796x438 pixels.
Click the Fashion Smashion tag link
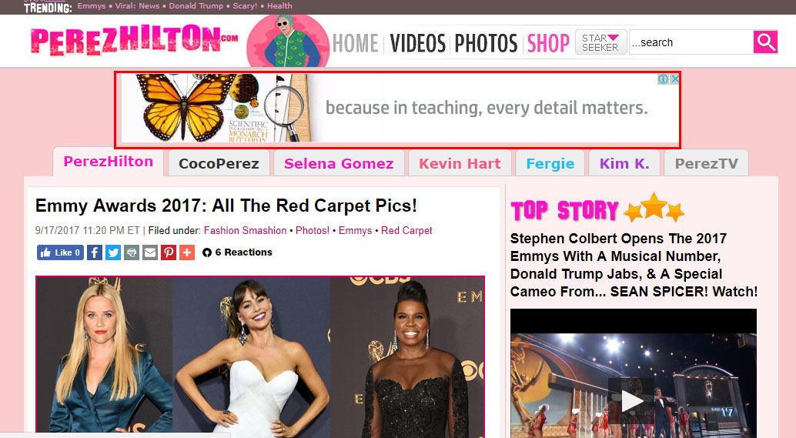click(246, 230)
